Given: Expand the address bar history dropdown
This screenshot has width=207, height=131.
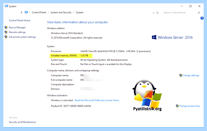Looking at the screenshot, I should 154,13.
